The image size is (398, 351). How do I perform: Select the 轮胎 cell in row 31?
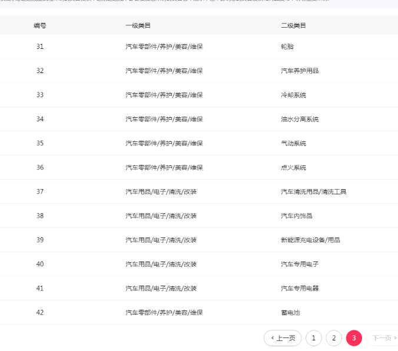click(x=287, y=47)
